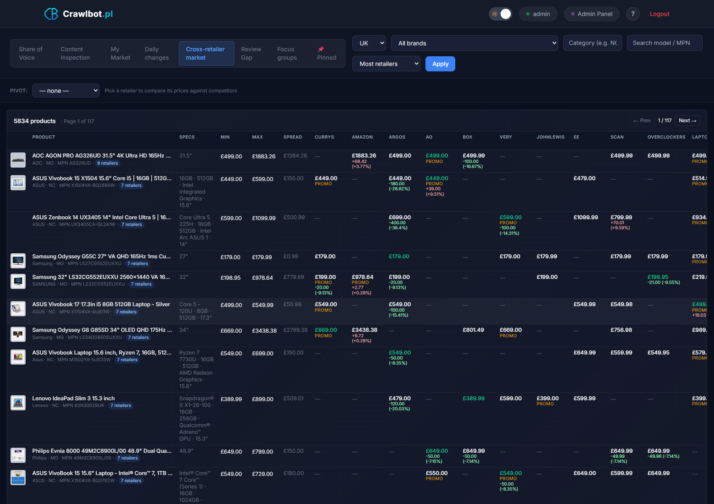Focus the Search model / MPN field
The height and width of the screenshot is (504, 714).
[x=665, y=43]
